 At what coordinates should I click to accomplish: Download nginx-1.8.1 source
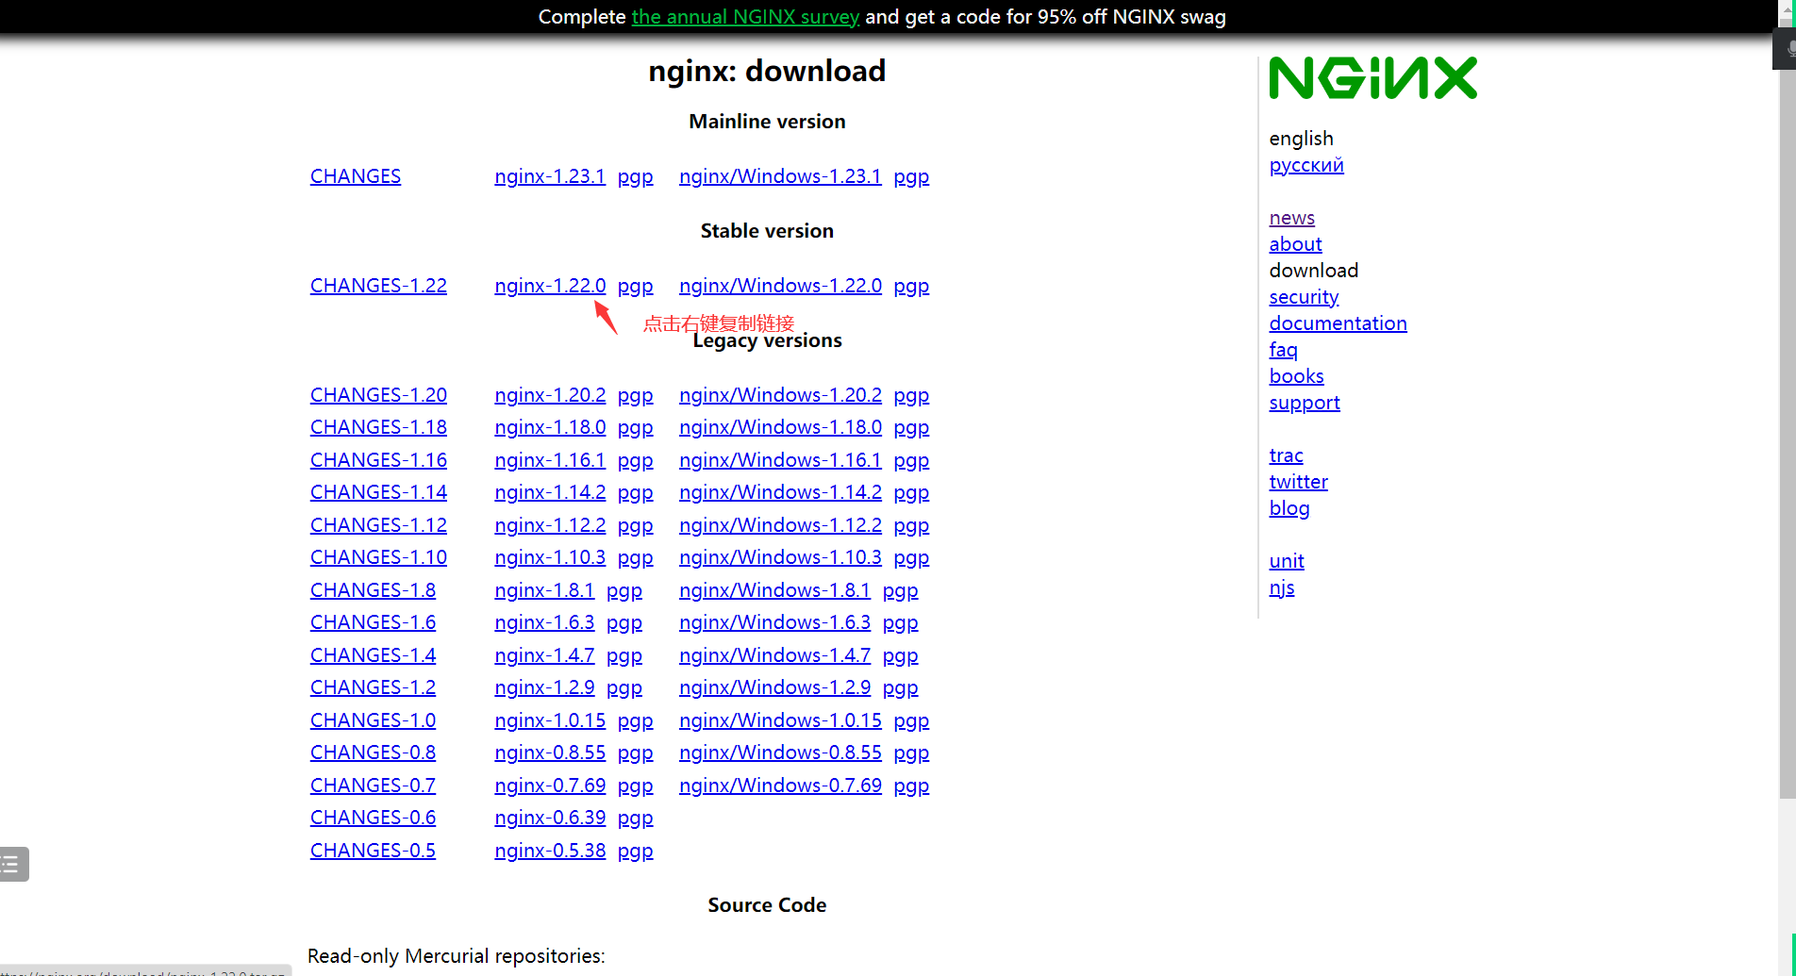coord(544,590)
